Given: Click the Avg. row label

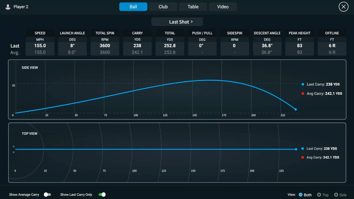Looking at the screenshot, I should click(x=15, y=53).
